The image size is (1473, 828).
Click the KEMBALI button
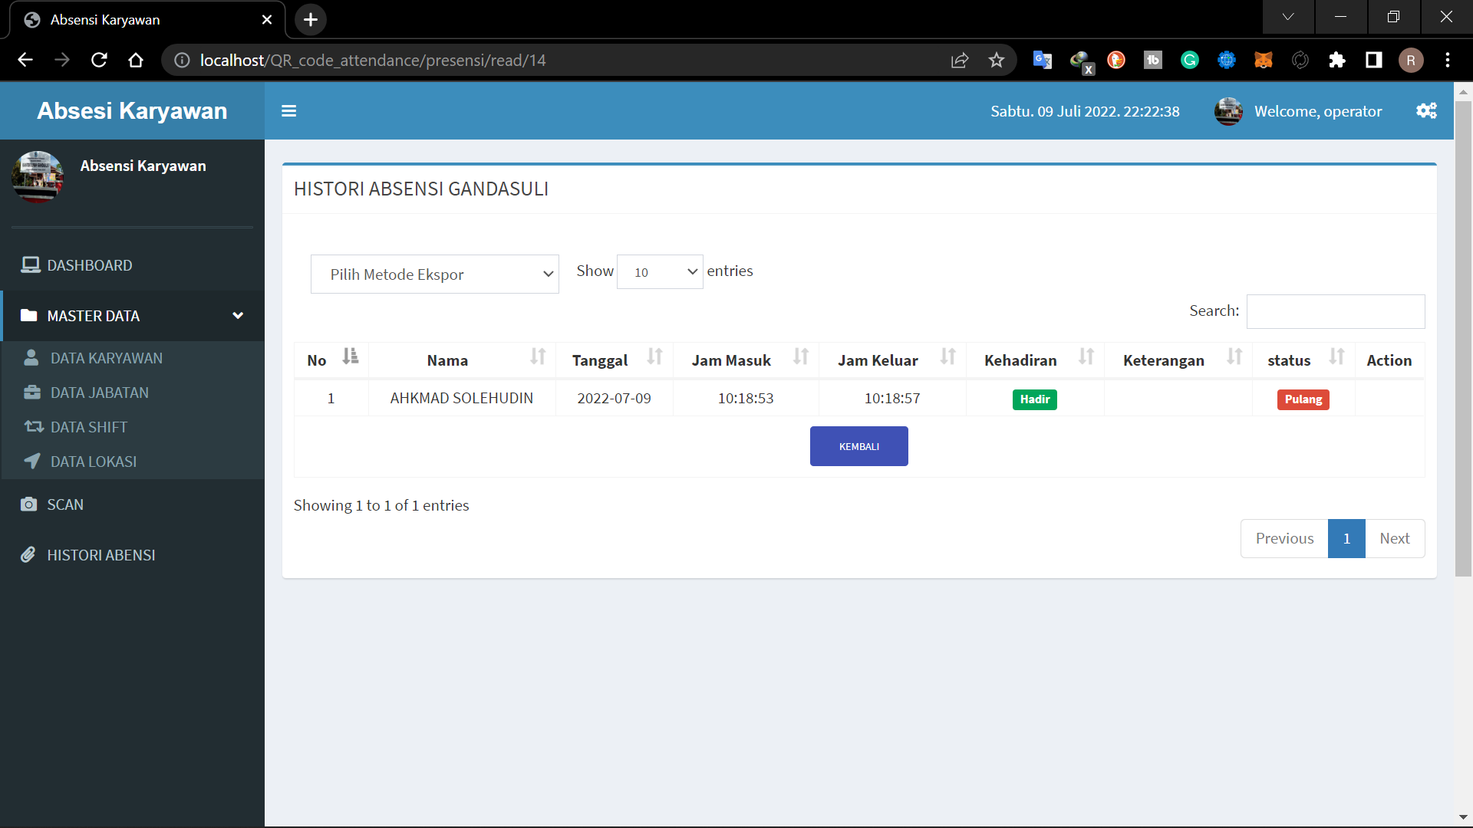click(x=859, y=446)
